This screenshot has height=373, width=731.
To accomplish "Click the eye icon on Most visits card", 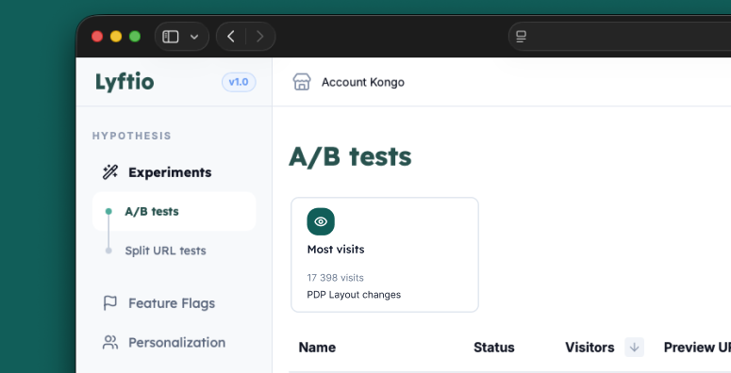I will point(321,221).
